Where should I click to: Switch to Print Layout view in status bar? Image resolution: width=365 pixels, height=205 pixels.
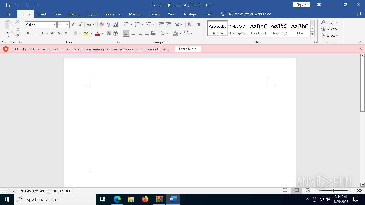pyautogui.click(x=296, y=190)
